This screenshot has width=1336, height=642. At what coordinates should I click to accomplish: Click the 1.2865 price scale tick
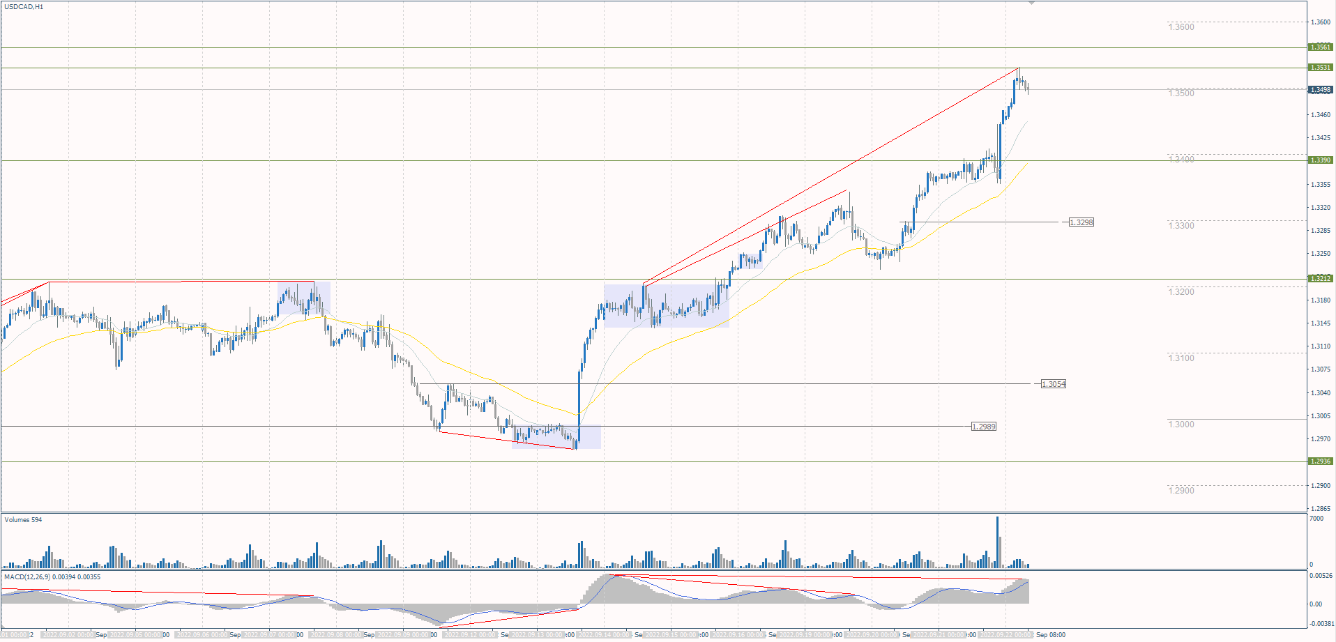tap(1321, 509)
